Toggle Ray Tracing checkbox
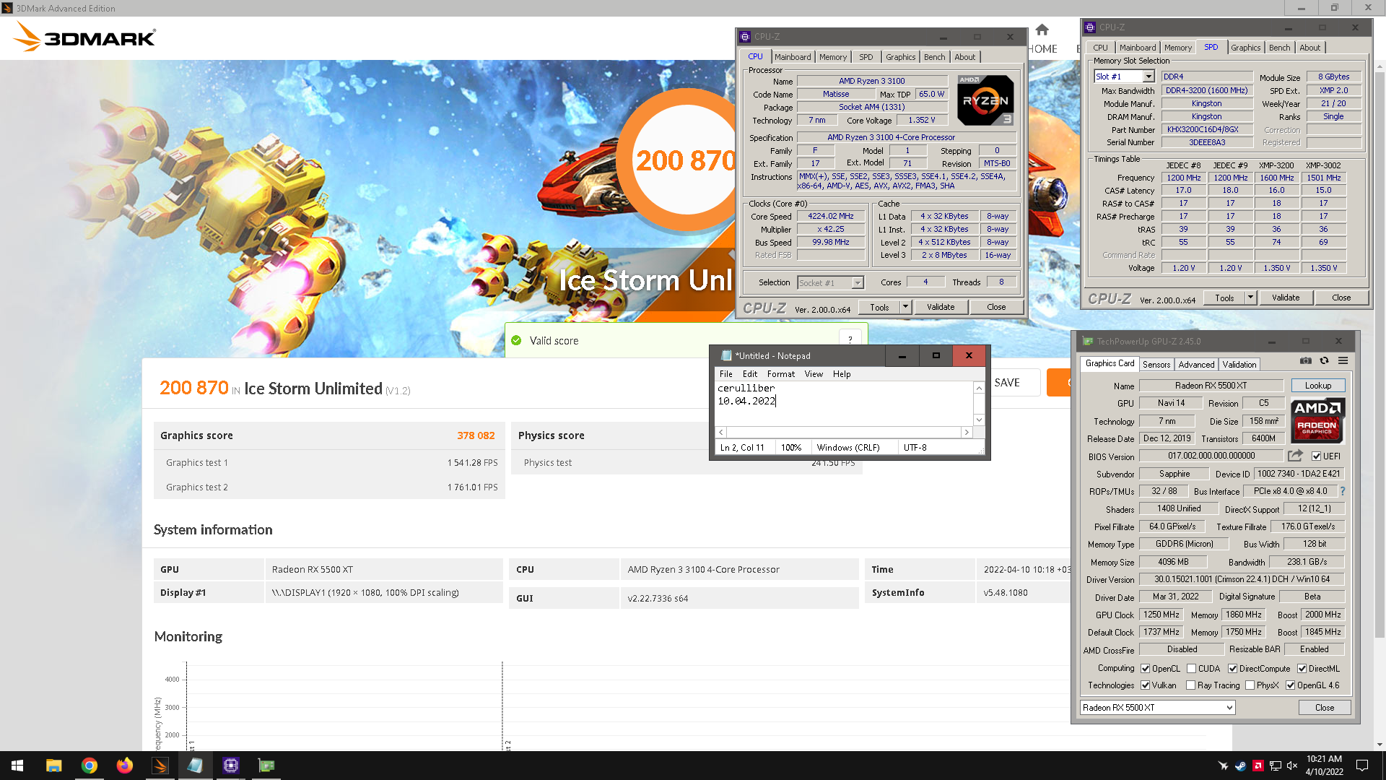Image resolution: width=1386 pixels, height=780 pixels. [x=1190, y=685]
